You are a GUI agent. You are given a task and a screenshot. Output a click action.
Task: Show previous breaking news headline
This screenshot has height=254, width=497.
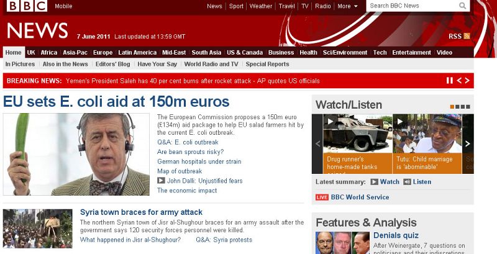coord(459,81)
